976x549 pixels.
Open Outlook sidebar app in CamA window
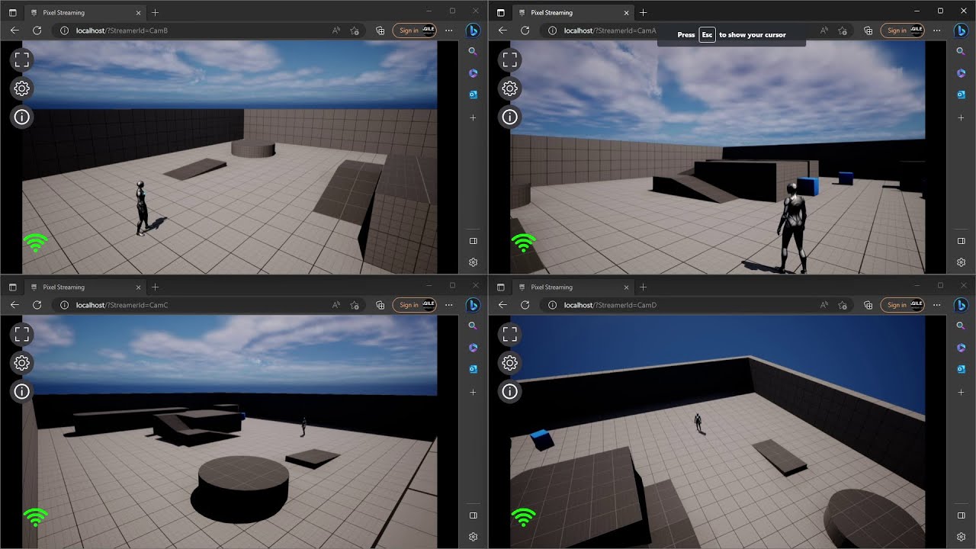961,95
